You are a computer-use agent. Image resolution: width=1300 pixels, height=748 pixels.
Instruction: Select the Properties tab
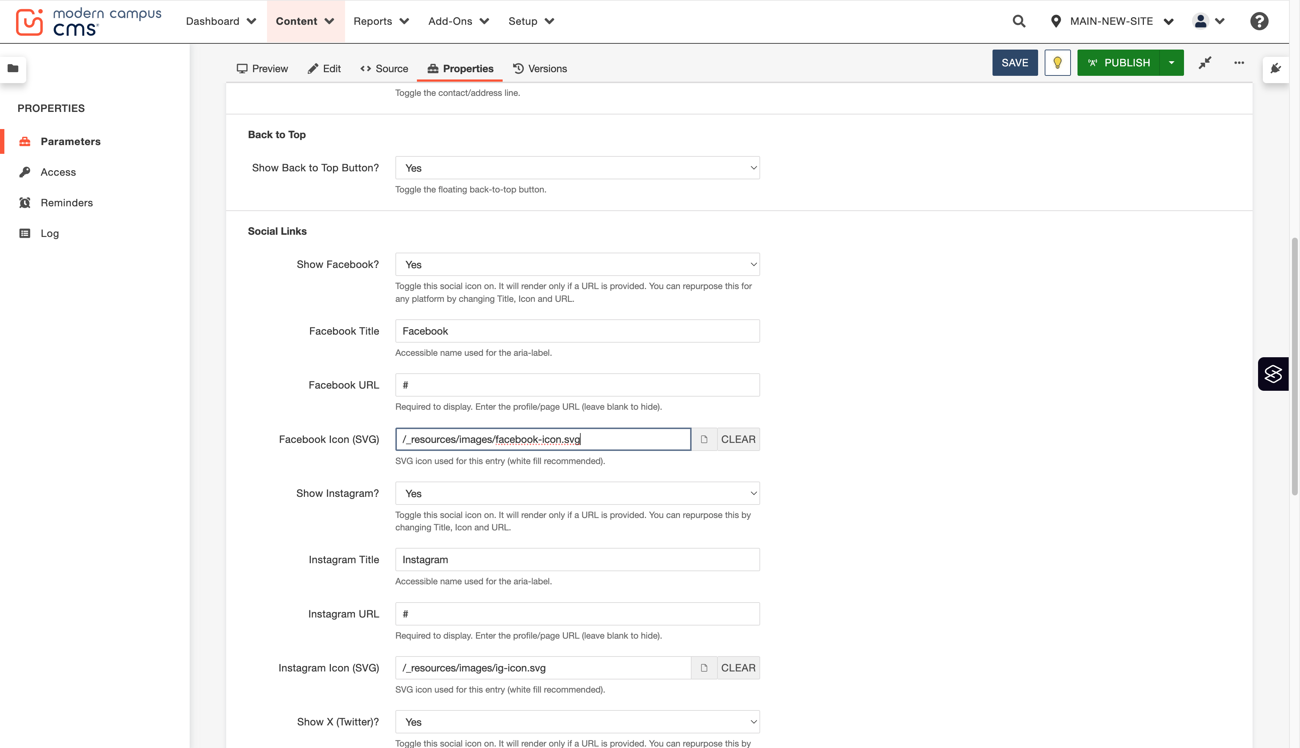[x=460, y=68]
